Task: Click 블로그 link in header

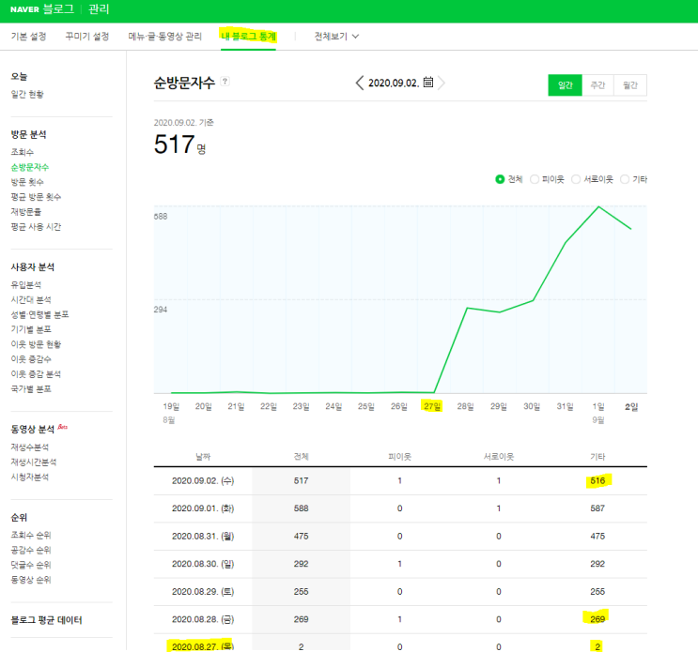Action: [x=58, y=9]
